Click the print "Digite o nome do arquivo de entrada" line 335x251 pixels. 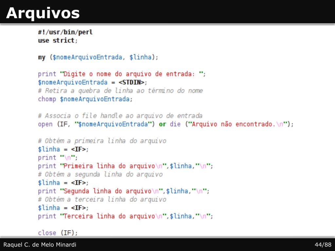(122, 74)
